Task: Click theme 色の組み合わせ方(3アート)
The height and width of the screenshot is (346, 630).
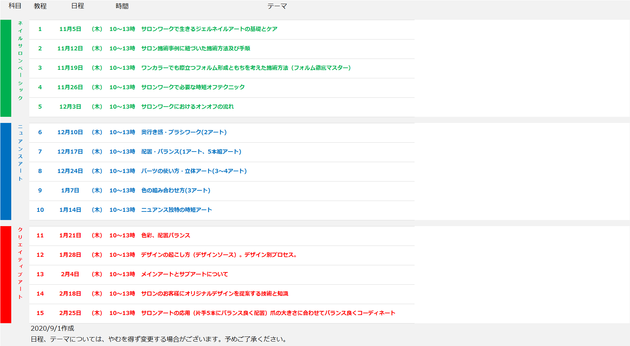Action: click(176, 190)
